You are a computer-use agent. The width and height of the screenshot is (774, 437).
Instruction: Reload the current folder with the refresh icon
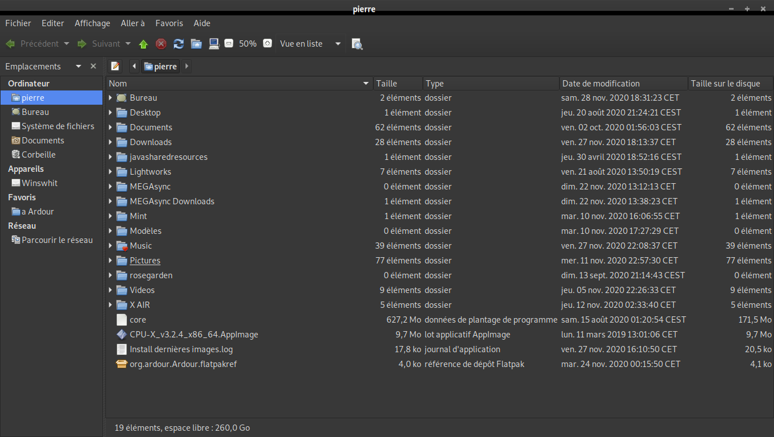click(x=179, y=44)
